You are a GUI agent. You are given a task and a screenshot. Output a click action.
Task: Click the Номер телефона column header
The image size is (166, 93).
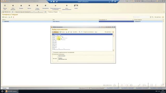pos(148,20)
